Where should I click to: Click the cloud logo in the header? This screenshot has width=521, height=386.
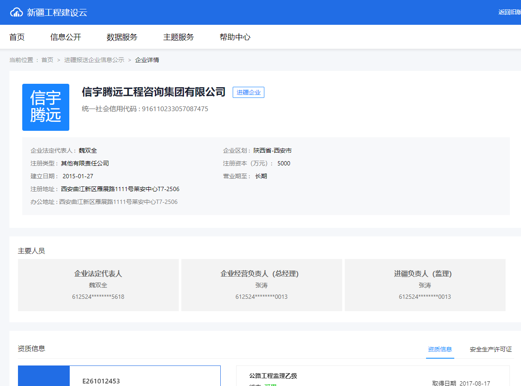pyautogui.click(x=17, y=12)
